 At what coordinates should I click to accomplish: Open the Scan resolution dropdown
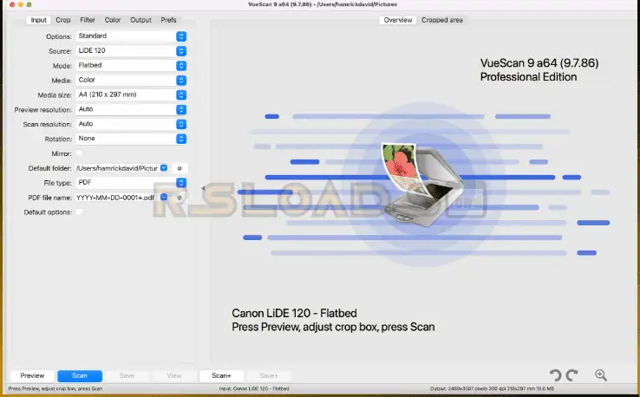pyautogui.click(x=131, y=124)
